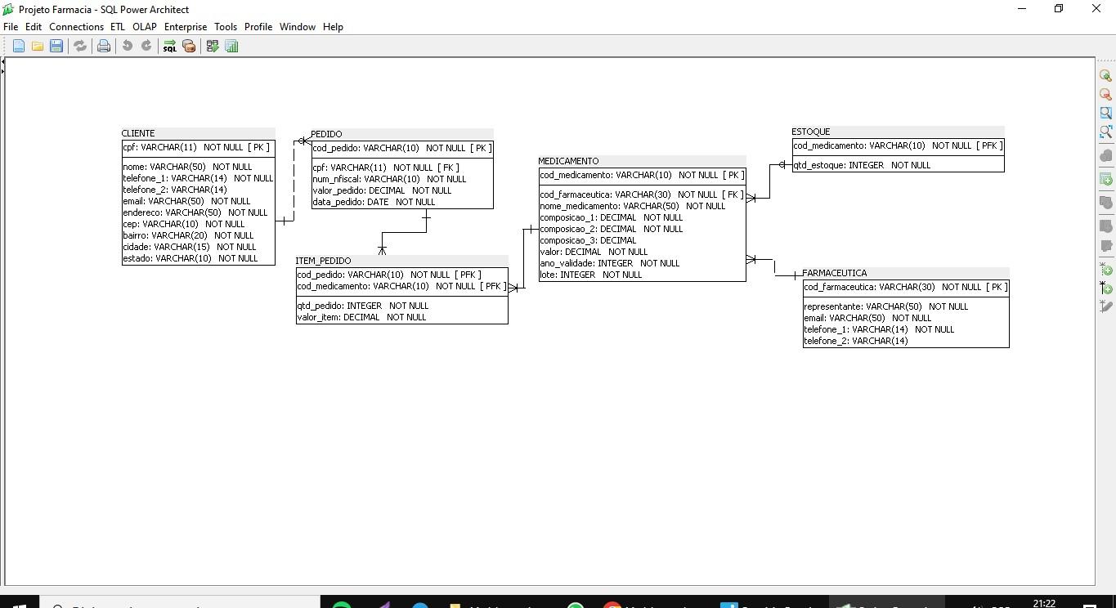The image size is (1116, 608).
Task: Click the Profile chart toolbar icon
Action: click(x=231, y=47)
